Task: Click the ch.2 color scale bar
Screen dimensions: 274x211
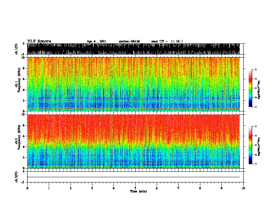Action: (x=250, y=145)
